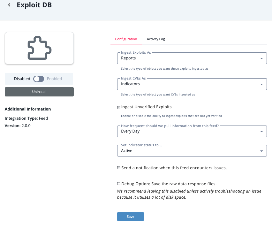272x229 pixels.
Task: Click the Version: 2.0.0 text
Action: point(18,126)
